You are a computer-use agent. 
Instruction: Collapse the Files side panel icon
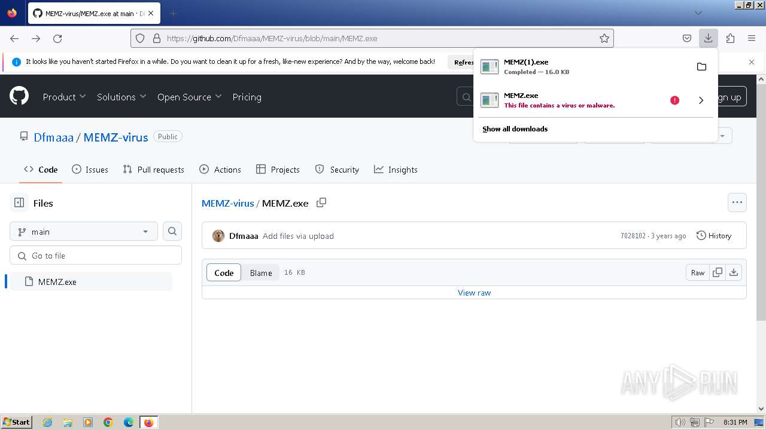[x=19, y=203]
